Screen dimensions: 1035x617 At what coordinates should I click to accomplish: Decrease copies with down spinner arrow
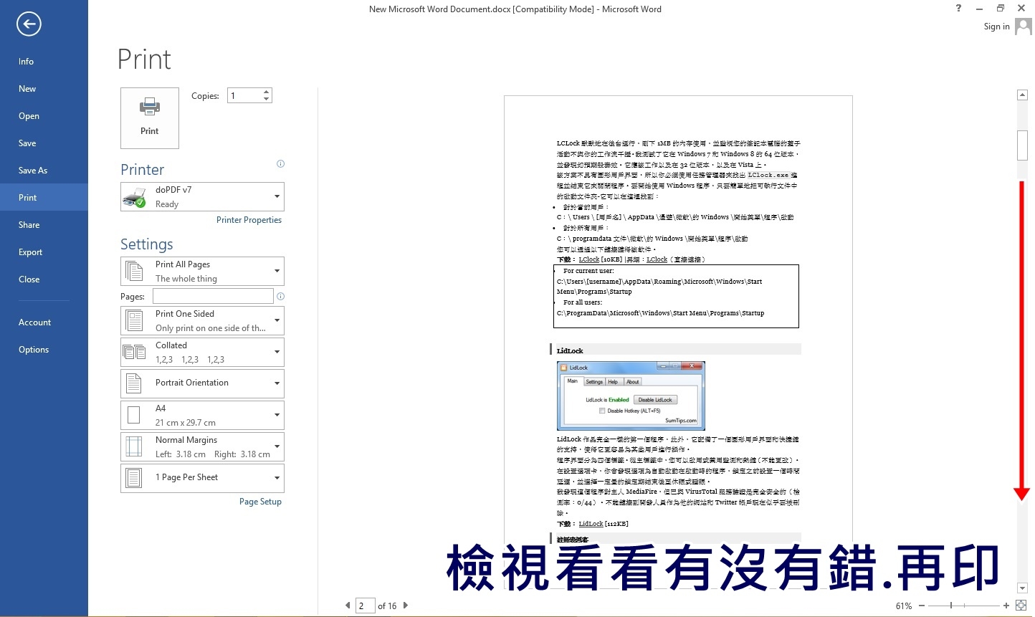pyautogui.click(x=267, y=99)
